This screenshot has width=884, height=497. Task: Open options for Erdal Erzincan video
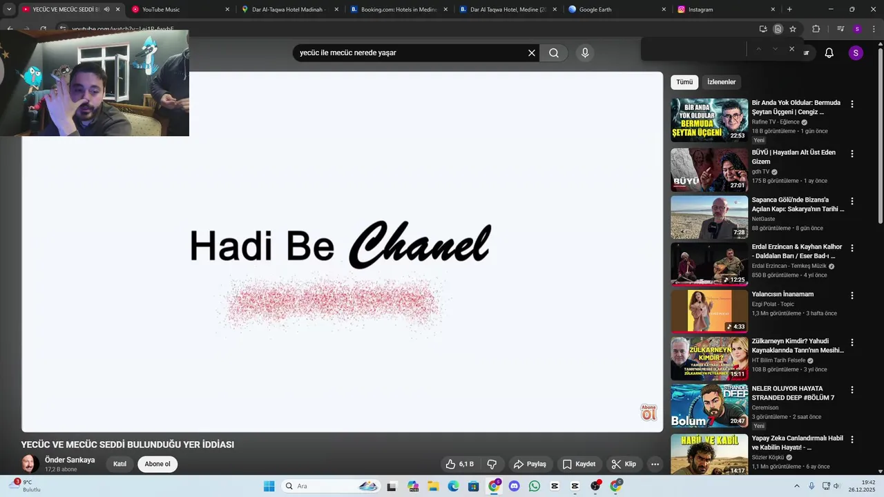click(x=852, y=248)
